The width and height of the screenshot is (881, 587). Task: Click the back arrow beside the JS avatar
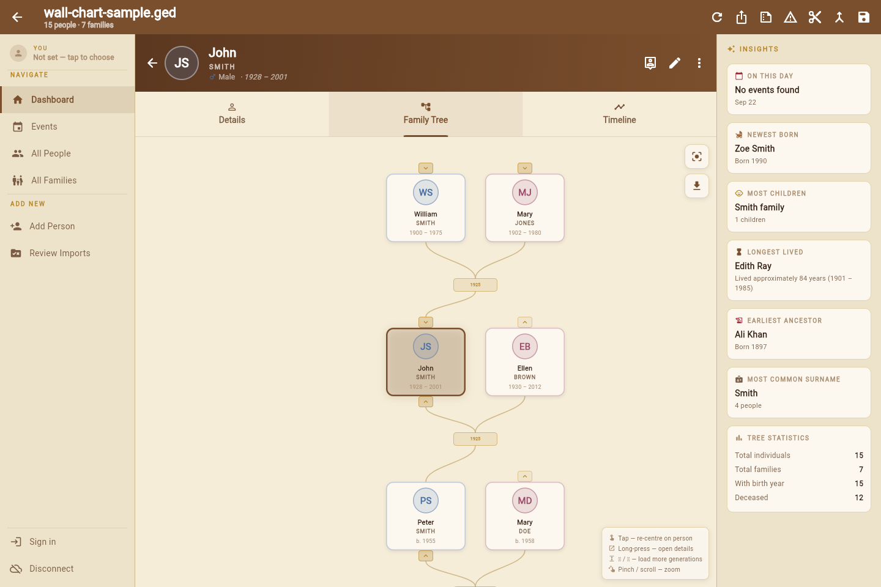click(x=152, y=63)
